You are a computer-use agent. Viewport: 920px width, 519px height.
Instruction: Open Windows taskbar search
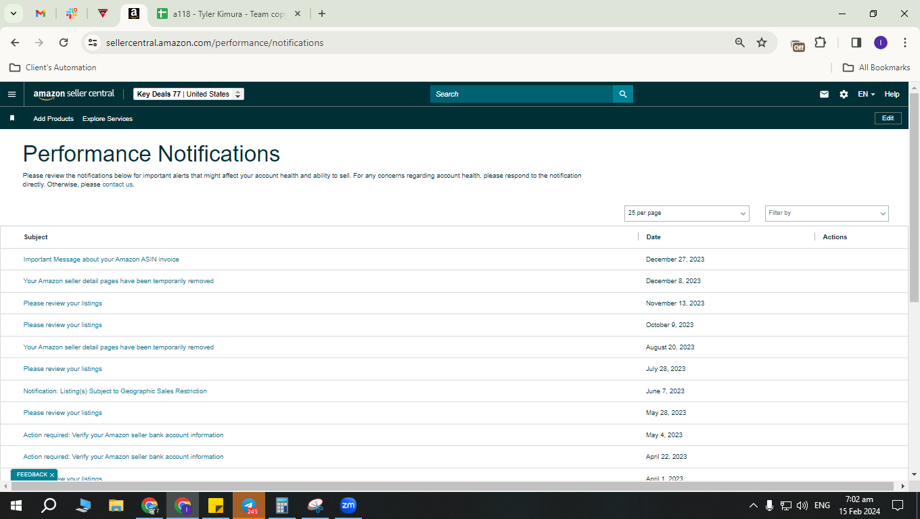tap(49, 505)
